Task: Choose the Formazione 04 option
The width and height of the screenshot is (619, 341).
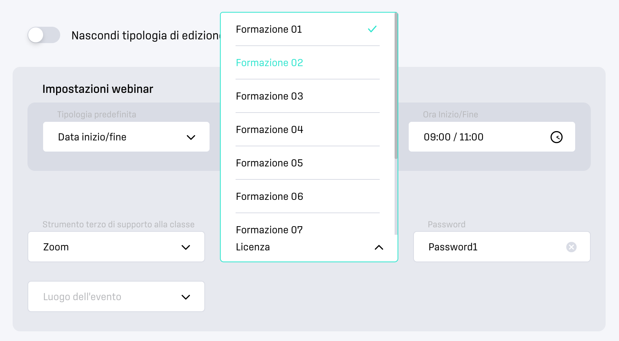Action: pyautogui.click(x=308, y=130)
